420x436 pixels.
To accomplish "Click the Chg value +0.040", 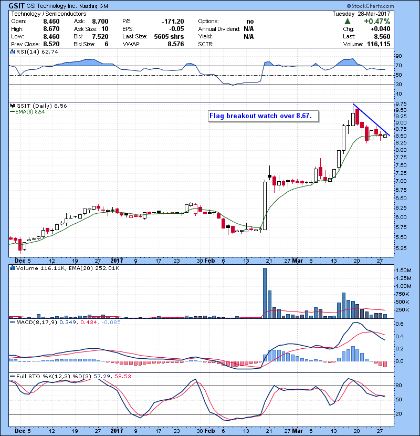I will (x=380, y=29).
